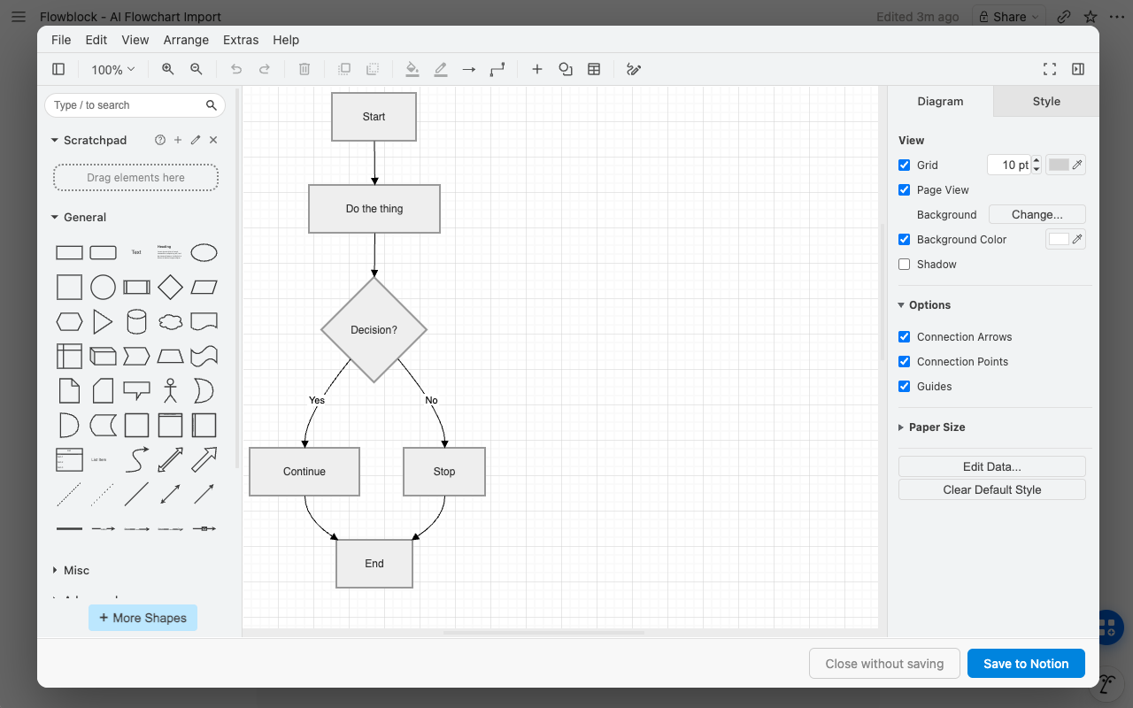Select the triangle shape in General
The height and width of the screenshot is (708, 1133).
(x=103, y=321)
